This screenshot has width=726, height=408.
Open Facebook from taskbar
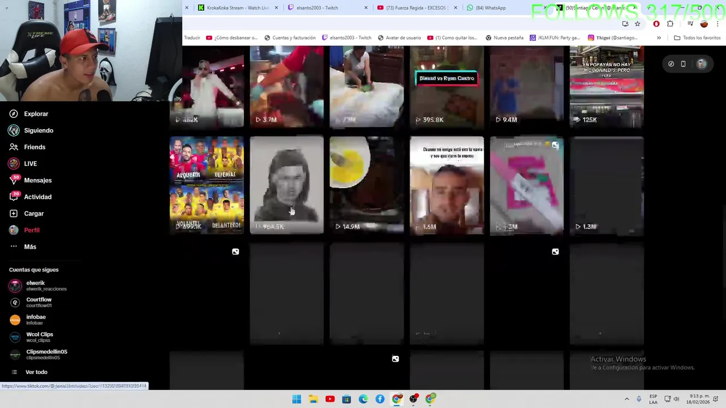[x=380, y=399]
